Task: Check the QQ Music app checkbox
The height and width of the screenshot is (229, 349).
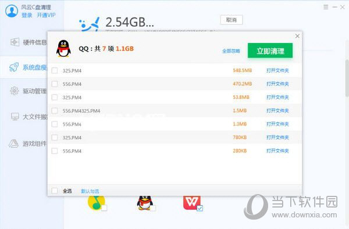Action: [x=104, y=208]
